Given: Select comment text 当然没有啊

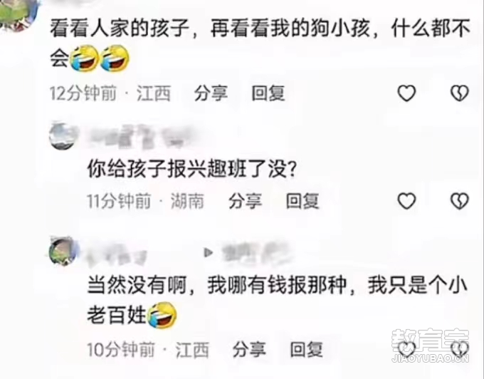Looking at the screenshot, I should tap(137, 285).
